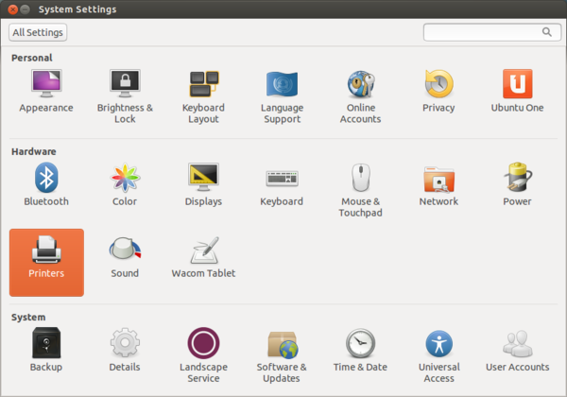Open Wacom Tablet settings
Image resolution: width=567 pixels, height=397 pixels.
coord(203,257)
